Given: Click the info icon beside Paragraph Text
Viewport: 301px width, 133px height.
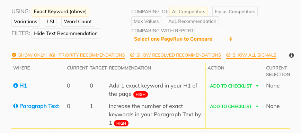Looking at the screenshot, I should pos(16,106).
